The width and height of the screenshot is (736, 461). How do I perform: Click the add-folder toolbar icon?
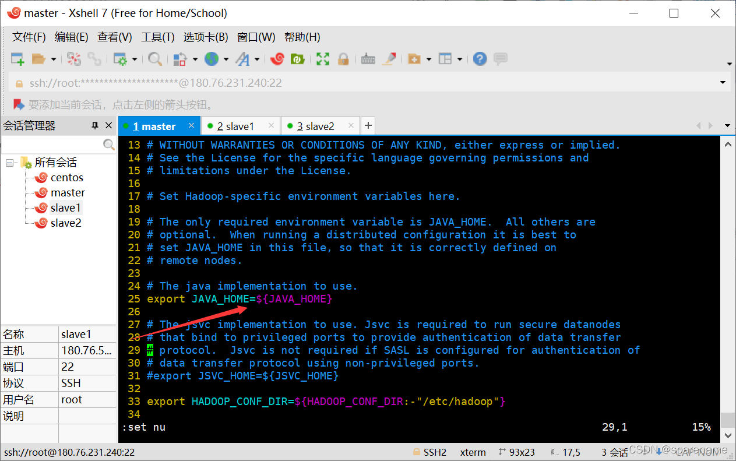(414, 59)
